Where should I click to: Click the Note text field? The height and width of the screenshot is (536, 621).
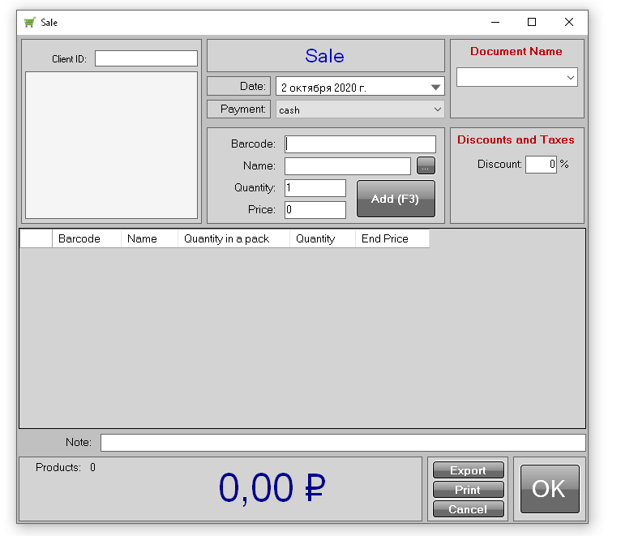click(x=343, y=443)
